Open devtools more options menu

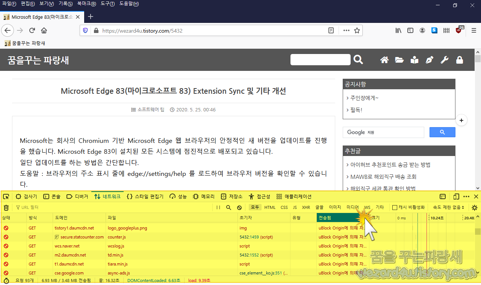[x=466, y=196]
